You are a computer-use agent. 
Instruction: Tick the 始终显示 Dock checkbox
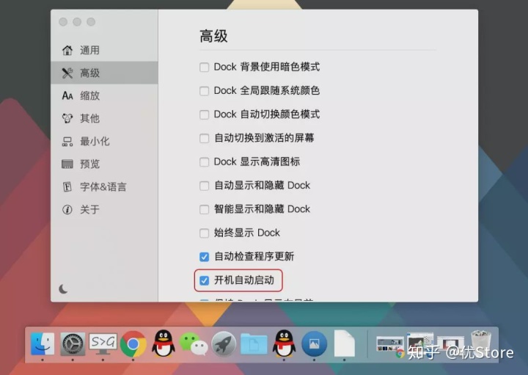pyautogui.click(x=204, y=233)
